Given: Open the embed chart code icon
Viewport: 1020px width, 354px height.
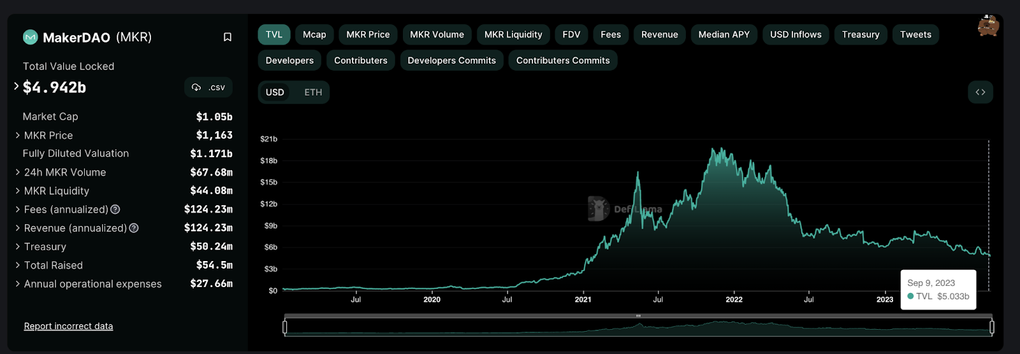Looking at the screenshot, I should [x=980, y=92].
